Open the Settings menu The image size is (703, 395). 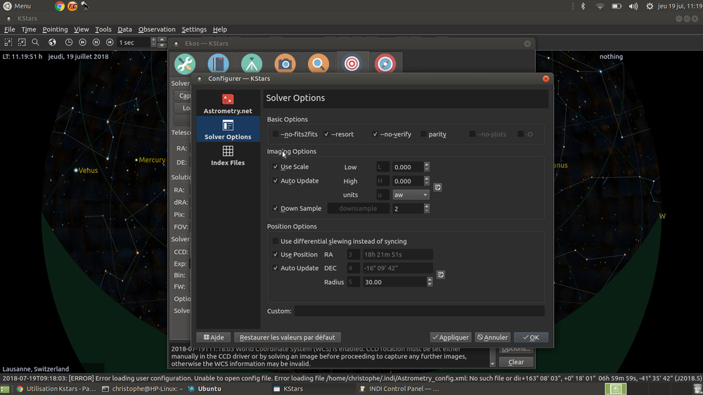click(194, 29)
